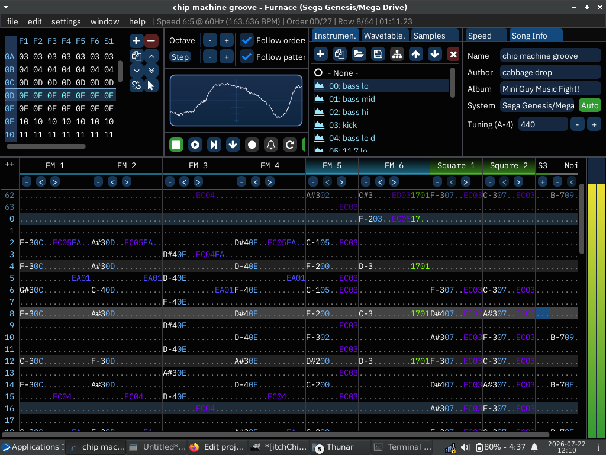Decrease the A-4 tuning
Image resolution: width=606 pixels, height=455 pixels.
coord(578,124)
